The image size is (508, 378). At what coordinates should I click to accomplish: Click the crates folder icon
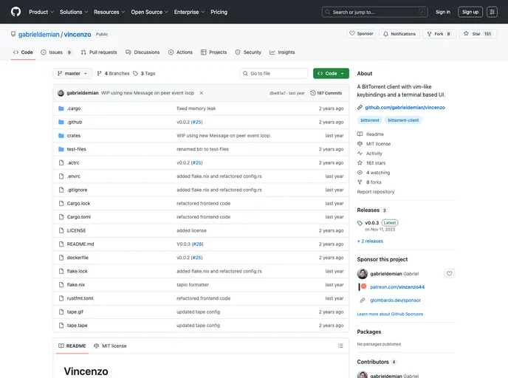tap(61, 136)
